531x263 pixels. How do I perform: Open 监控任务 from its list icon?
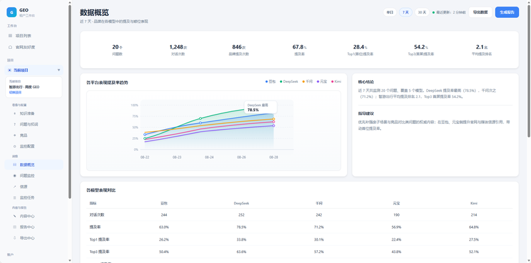14,198
